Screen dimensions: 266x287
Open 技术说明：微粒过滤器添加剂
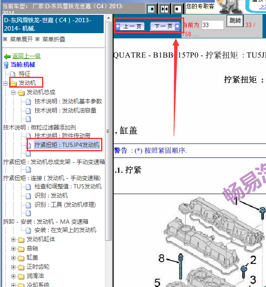39,127
